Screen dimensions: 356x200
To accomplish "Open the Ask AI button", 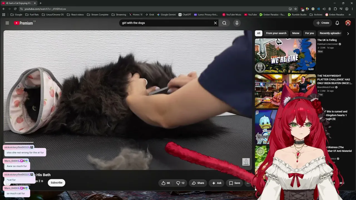I will pyautogui.click(x=217, y=183).
